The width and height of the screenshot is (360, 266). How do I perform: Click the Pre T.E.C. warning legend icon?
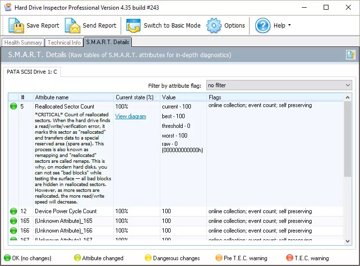click(x=219, y=258)
